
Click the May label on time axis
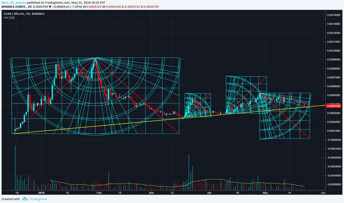pos(265,193)
